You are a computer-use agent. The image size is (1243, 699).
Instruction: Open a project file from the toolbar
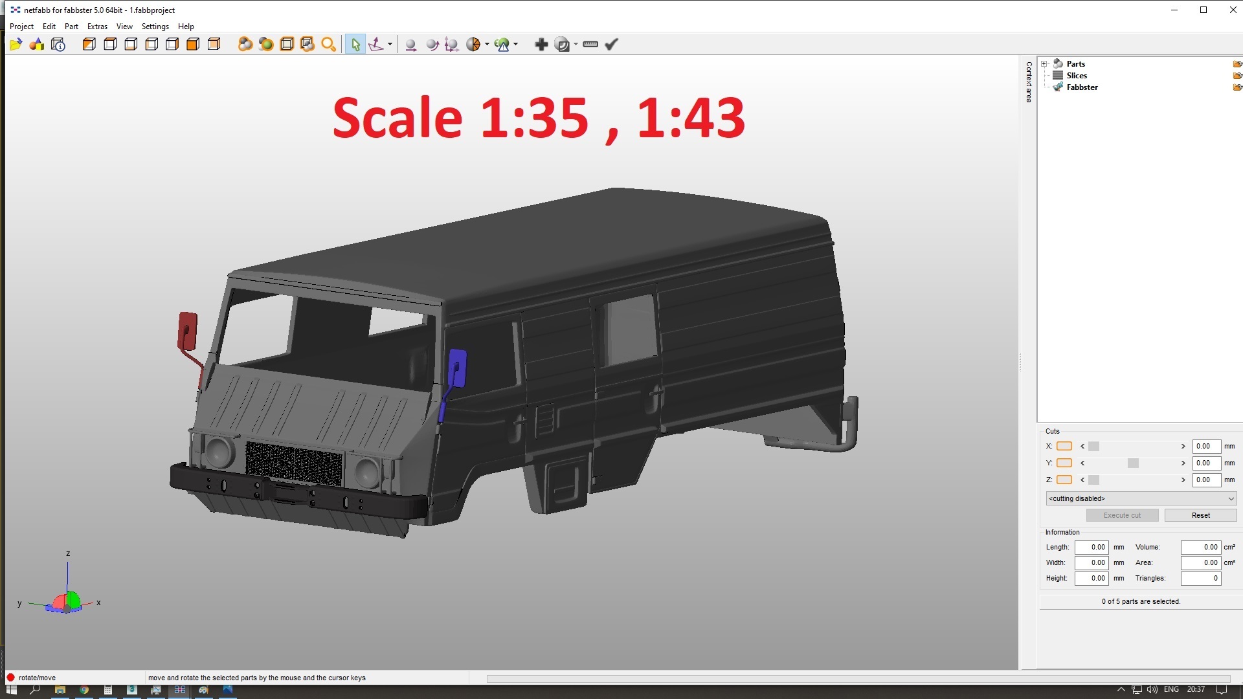pyautogui.click(x=15, y=44)
